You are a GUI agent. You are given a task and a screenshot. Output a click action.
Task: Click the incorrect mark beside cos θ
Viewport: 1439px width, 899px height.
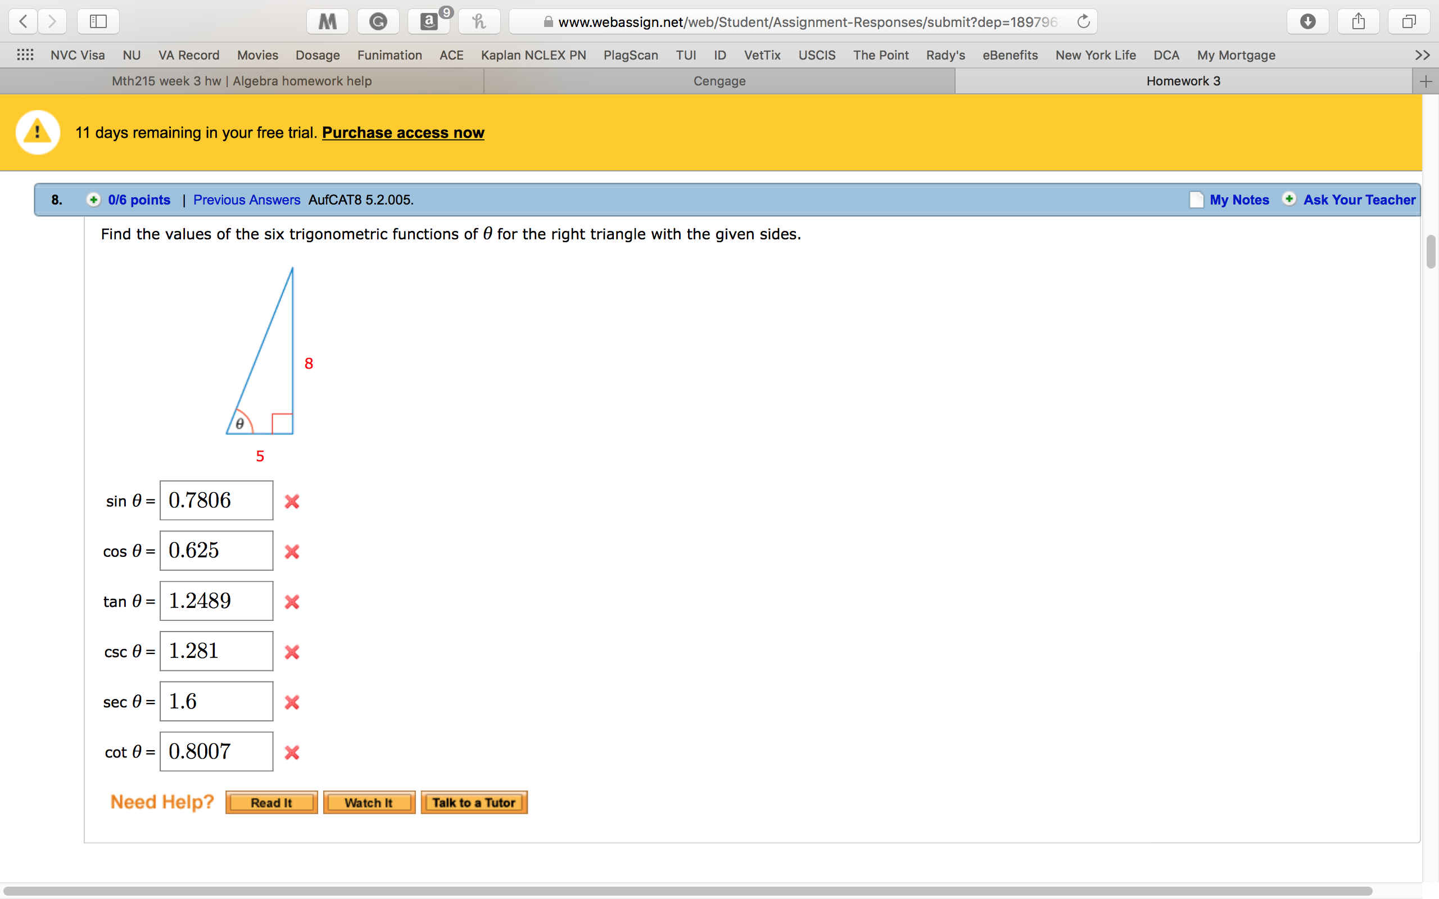[x=292, y=552]
